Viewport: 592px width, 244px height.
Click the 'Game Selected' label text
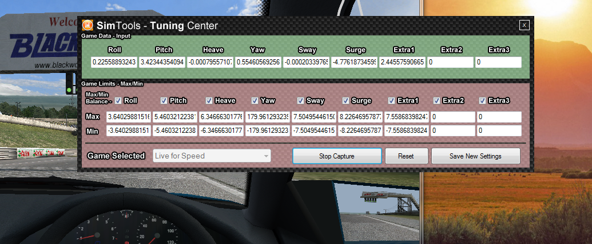116,156
